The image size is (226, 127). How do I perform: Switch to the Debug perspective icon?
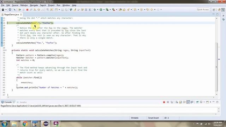tap(223, 10)
